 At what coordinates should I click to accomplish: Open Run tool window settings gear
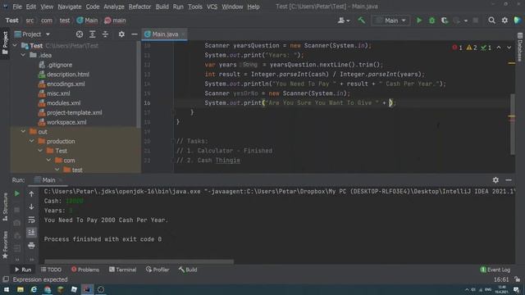tap(495, 180)
